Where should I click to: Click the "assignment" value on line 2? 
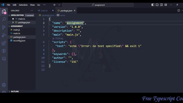[75, 23]
